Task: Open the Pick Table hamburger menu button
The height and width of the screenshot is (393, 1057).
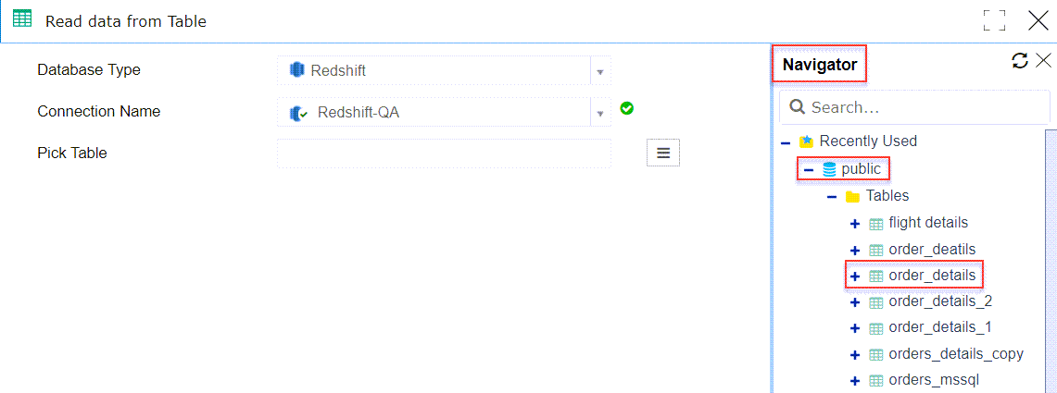Action: (663, 153)
